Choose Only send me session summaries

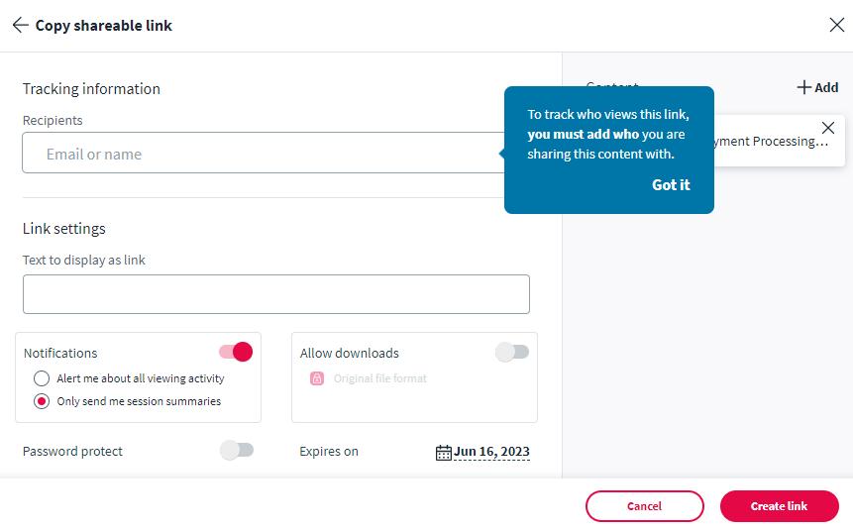tap(42, 401)
